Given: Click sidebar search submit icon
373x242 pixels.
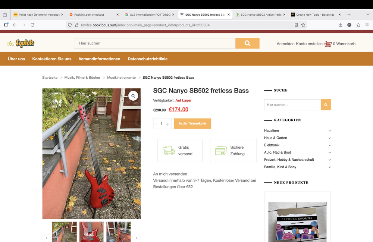Looking at the screenshot, I should [x=326, y=105].
